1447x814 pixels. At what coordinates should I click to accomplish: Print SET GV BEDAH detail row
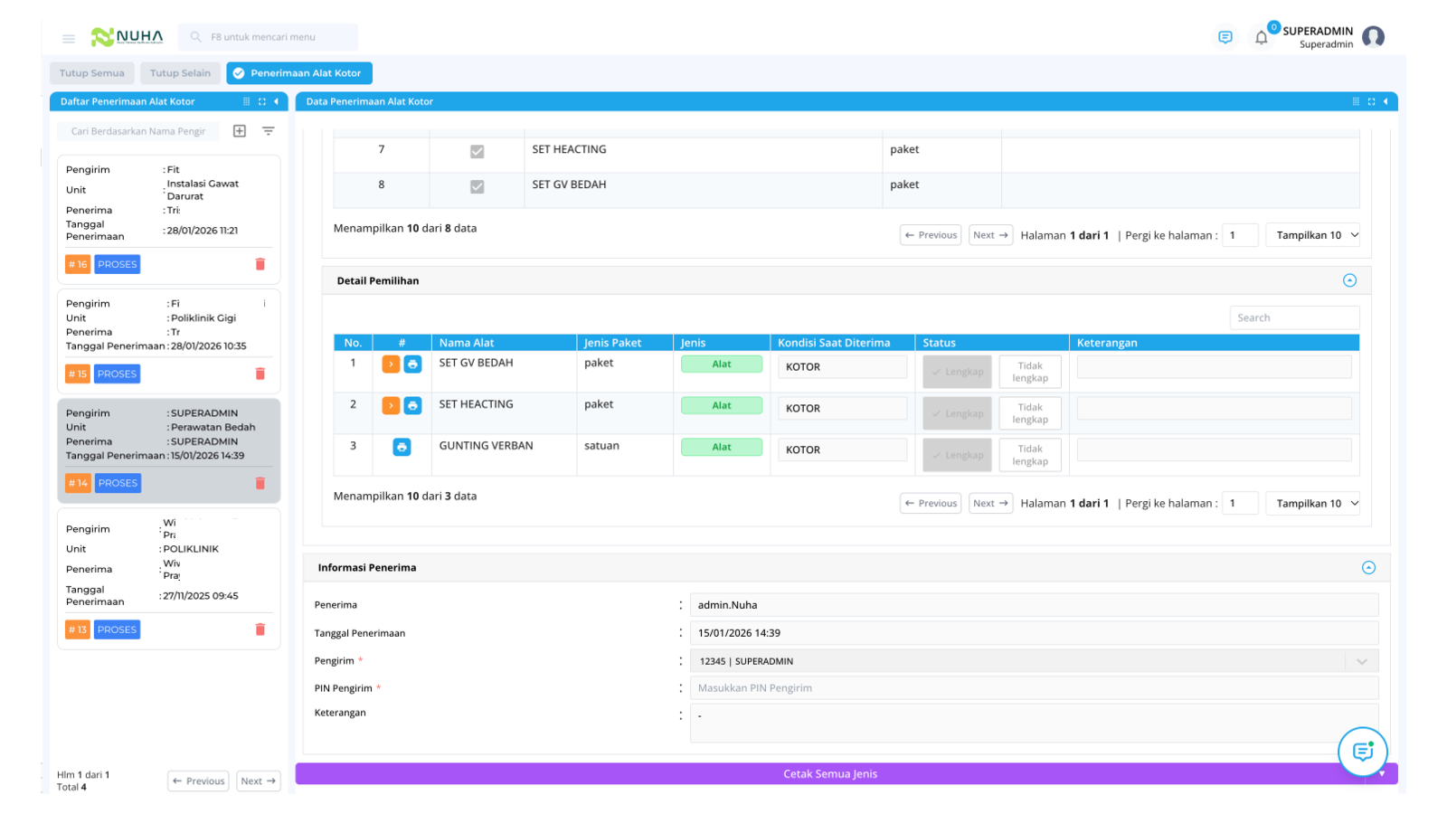(412, 364)
